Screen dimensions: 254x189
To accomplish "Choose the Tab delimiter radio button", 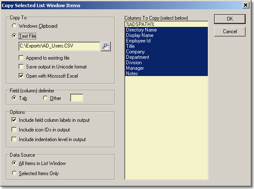I will click(x=15, y=98).
